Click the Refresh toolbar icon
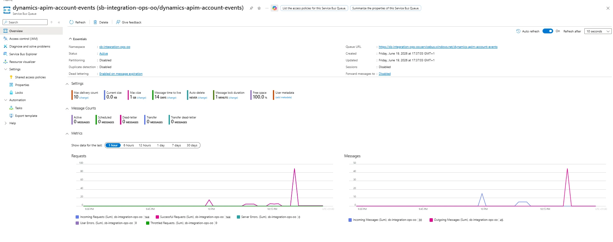Image resolution: width=613 pixels, height=242 pixels. point(71,22)
